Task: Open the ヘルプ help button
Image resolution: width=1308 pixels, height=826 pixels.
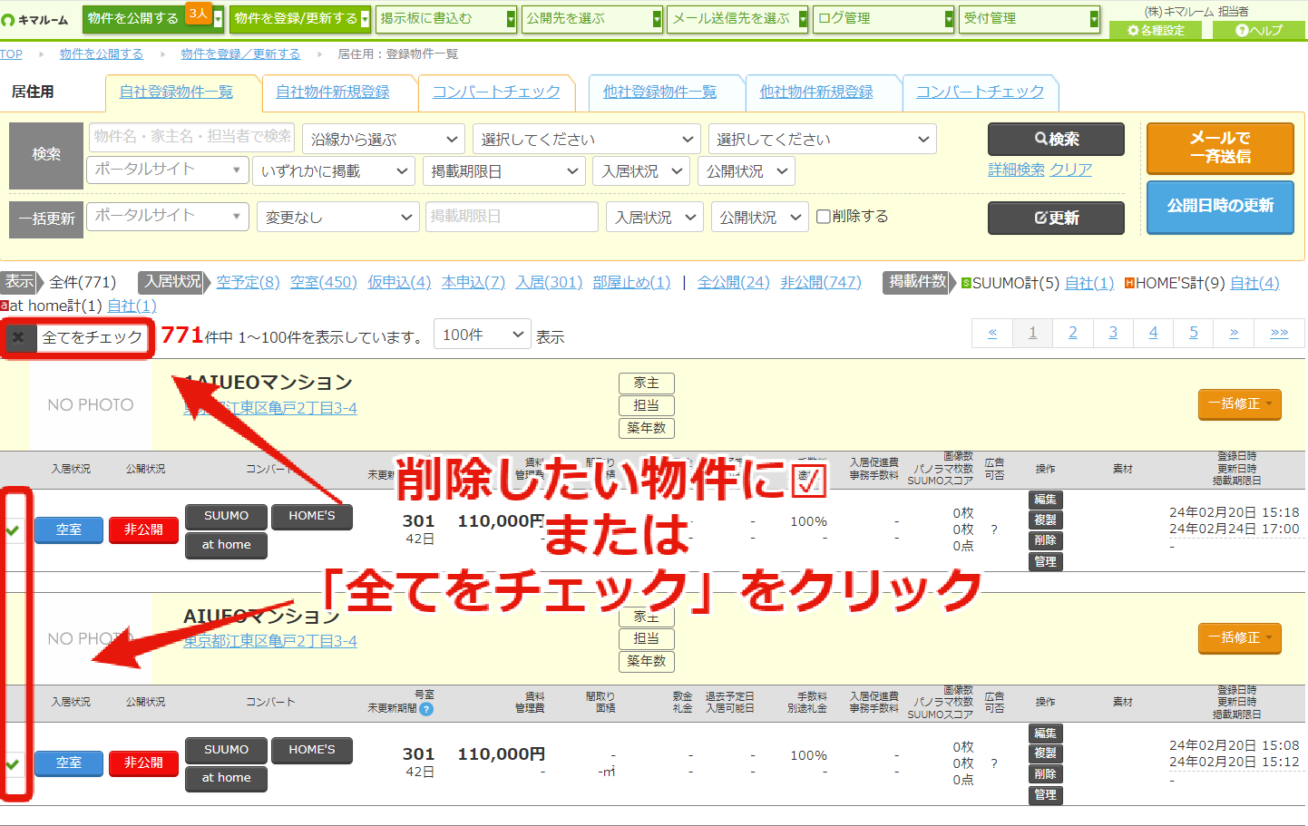Action: pos(1260,30)
